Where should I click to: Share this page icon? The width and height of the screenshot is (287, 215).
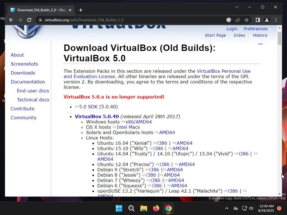coord(238,20)
